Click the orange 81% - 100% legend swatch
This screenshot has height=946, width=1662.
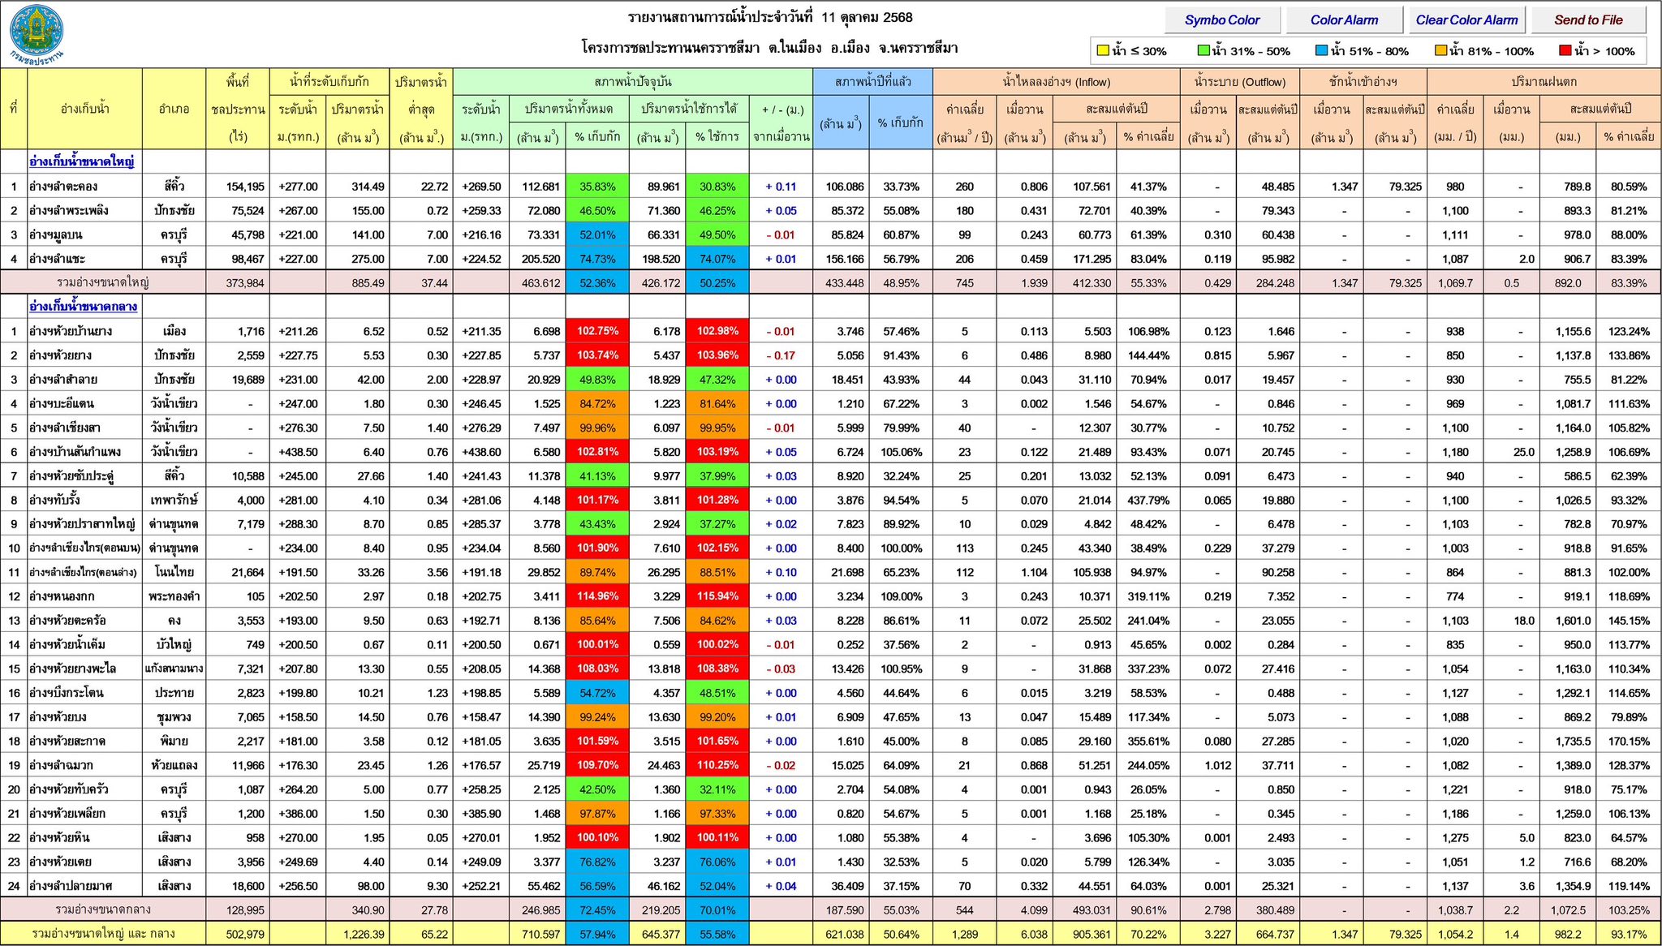point(1440,51)
